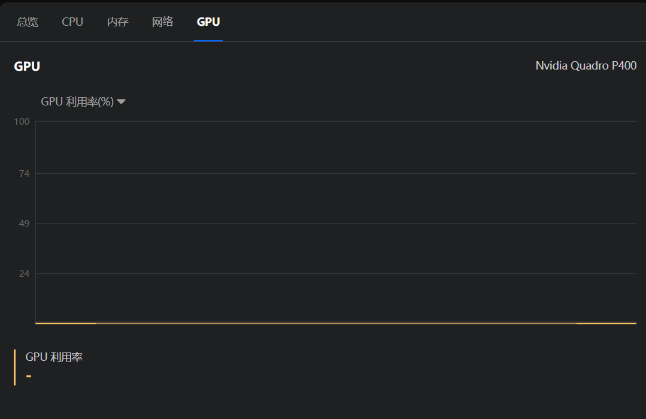Viewport: 646px width, 419px height.
Task: Switch to the 总览 tab
Action: tap(28, 22)
